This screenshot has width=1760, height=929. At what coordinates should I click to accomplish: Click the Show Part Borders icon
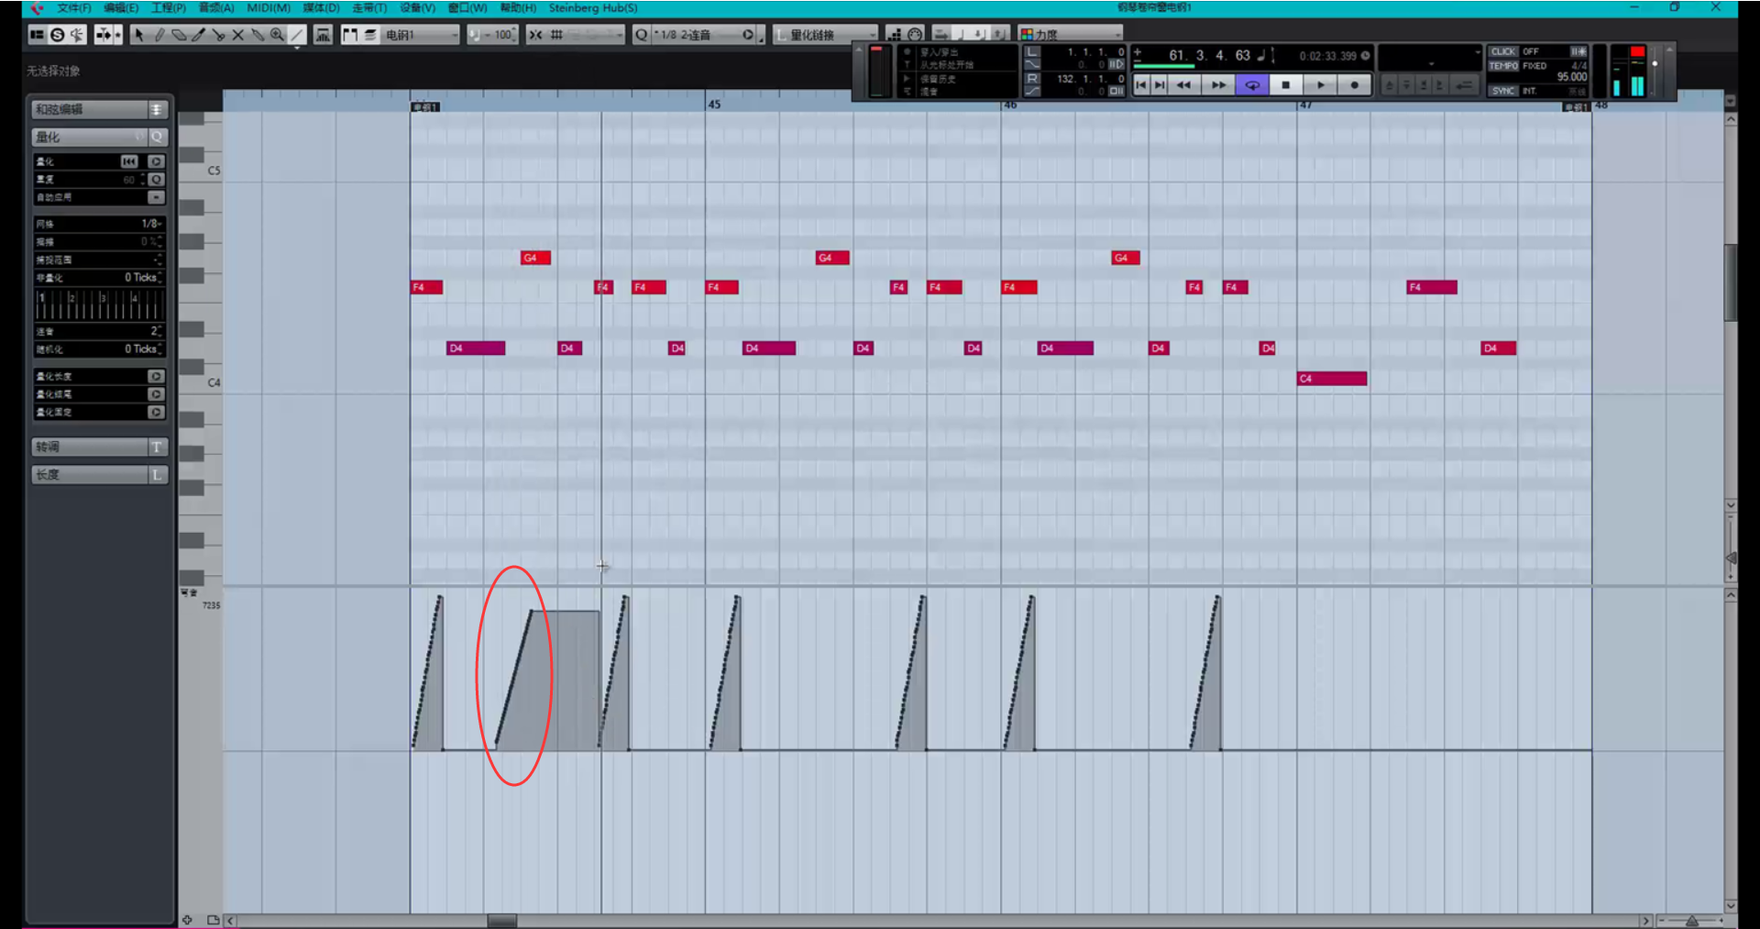click(x=349, y=35)
